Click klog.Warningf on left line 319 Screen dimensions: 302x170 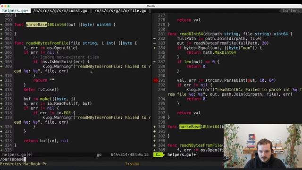tap(59, 118)
